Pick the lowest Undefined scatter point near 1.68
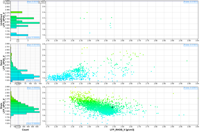 [x=90, y=33]
